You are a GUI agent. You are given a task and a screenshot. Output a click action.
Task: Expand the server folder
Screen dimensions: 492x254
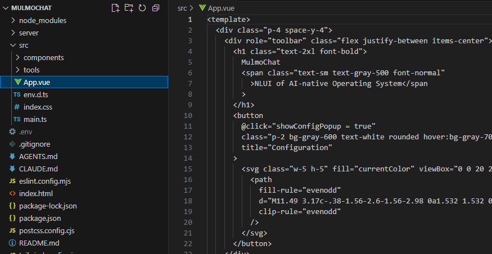(x=29, y=33)
